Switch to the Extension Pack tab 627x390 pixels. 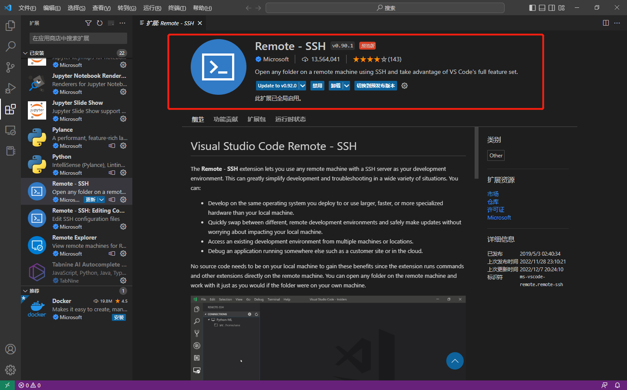[x=256, y=119]
